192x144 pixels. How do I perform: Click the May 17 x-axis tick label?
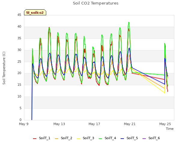pyautogui.click(x=94, y=124)
